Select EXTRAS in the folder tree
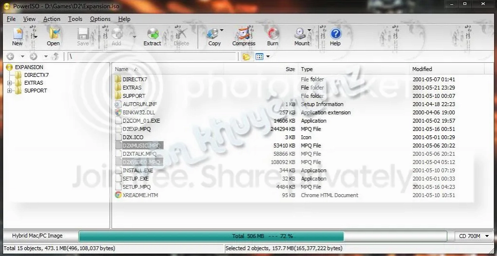497x256 pixels. click(x=34, y=83)
